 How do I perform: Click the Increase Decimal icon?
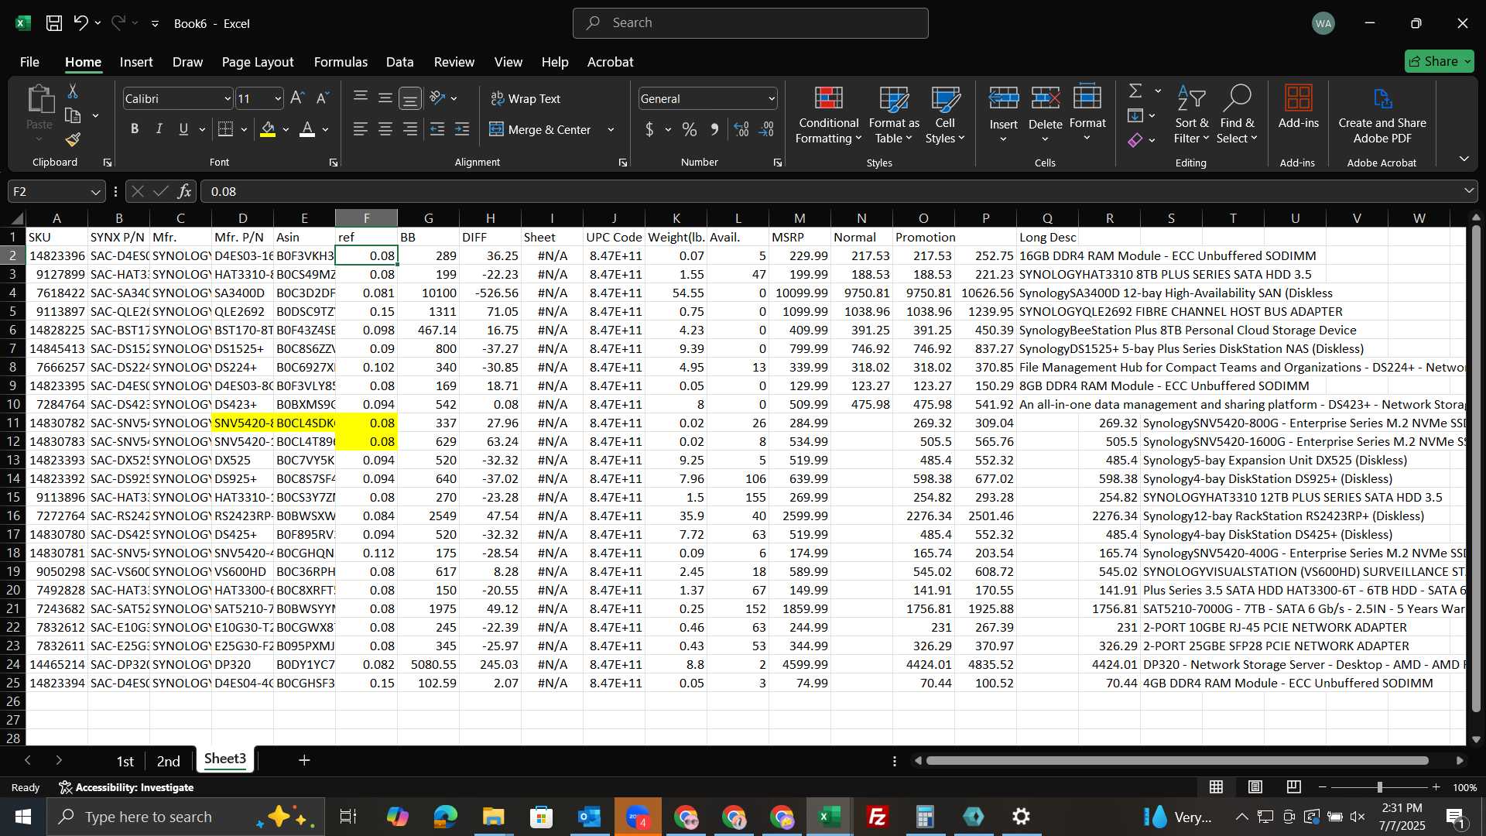point(741,129)
